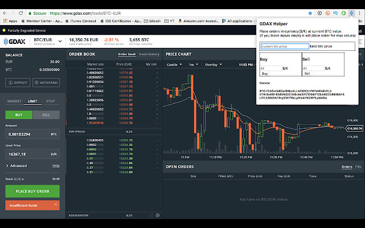
Task: Click the GDAX Helper Buy amount field
Action: click(271, 68)
